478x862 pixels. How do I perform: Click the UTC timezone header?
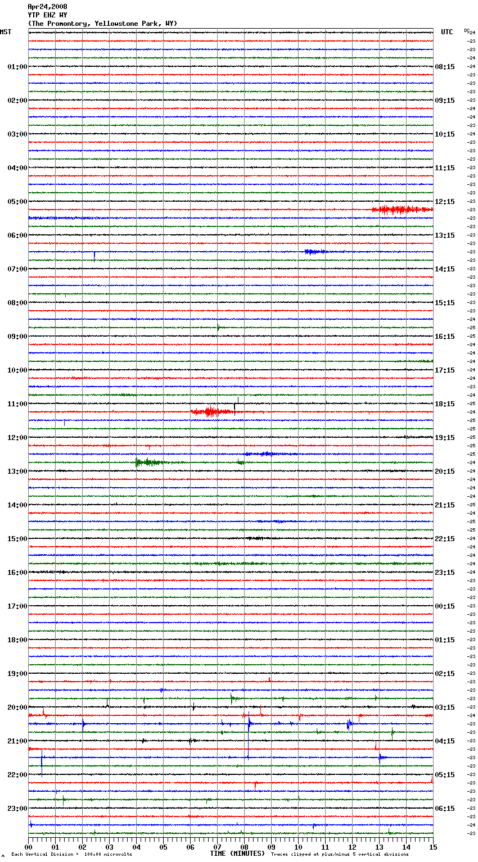(447, 32)
